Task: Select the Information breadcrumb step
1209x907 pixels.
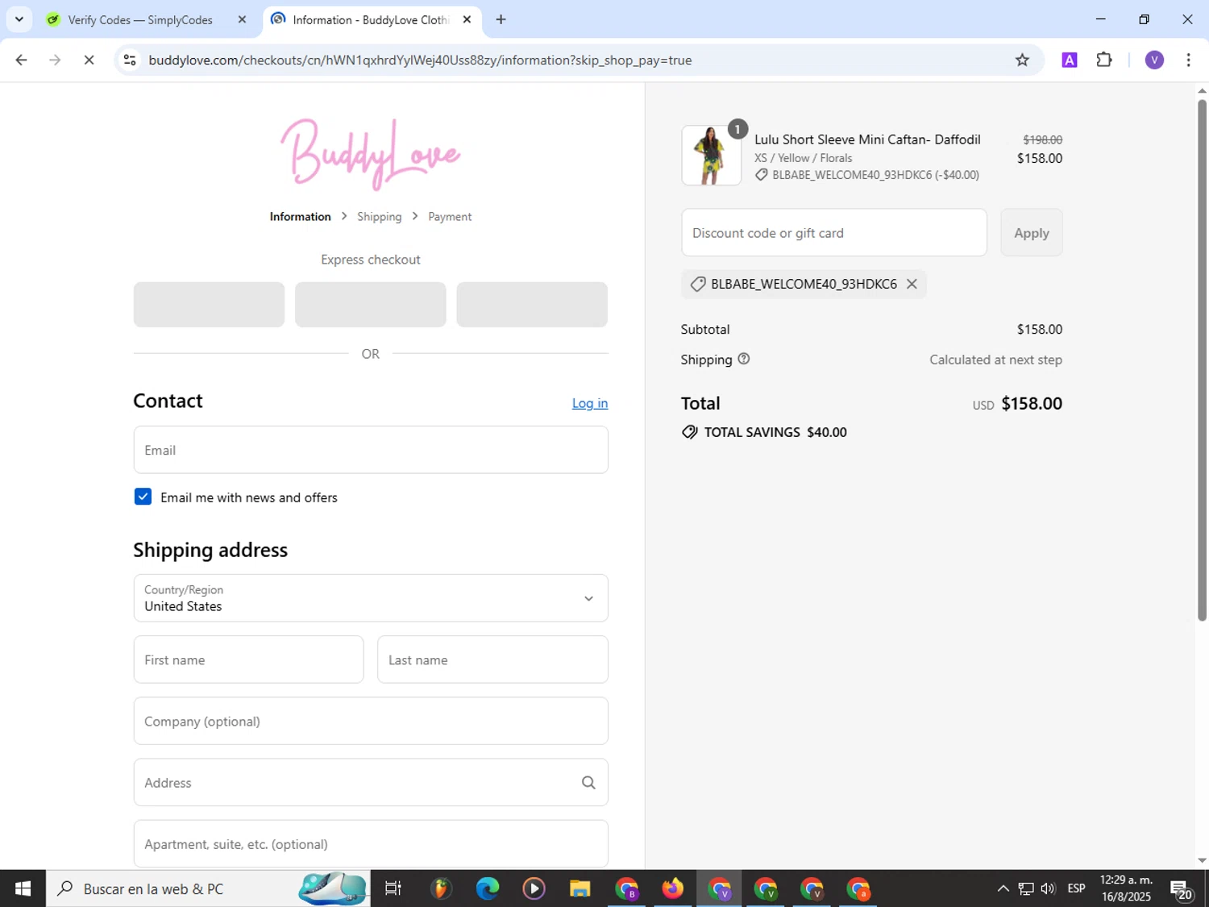Action: [300, 217]
